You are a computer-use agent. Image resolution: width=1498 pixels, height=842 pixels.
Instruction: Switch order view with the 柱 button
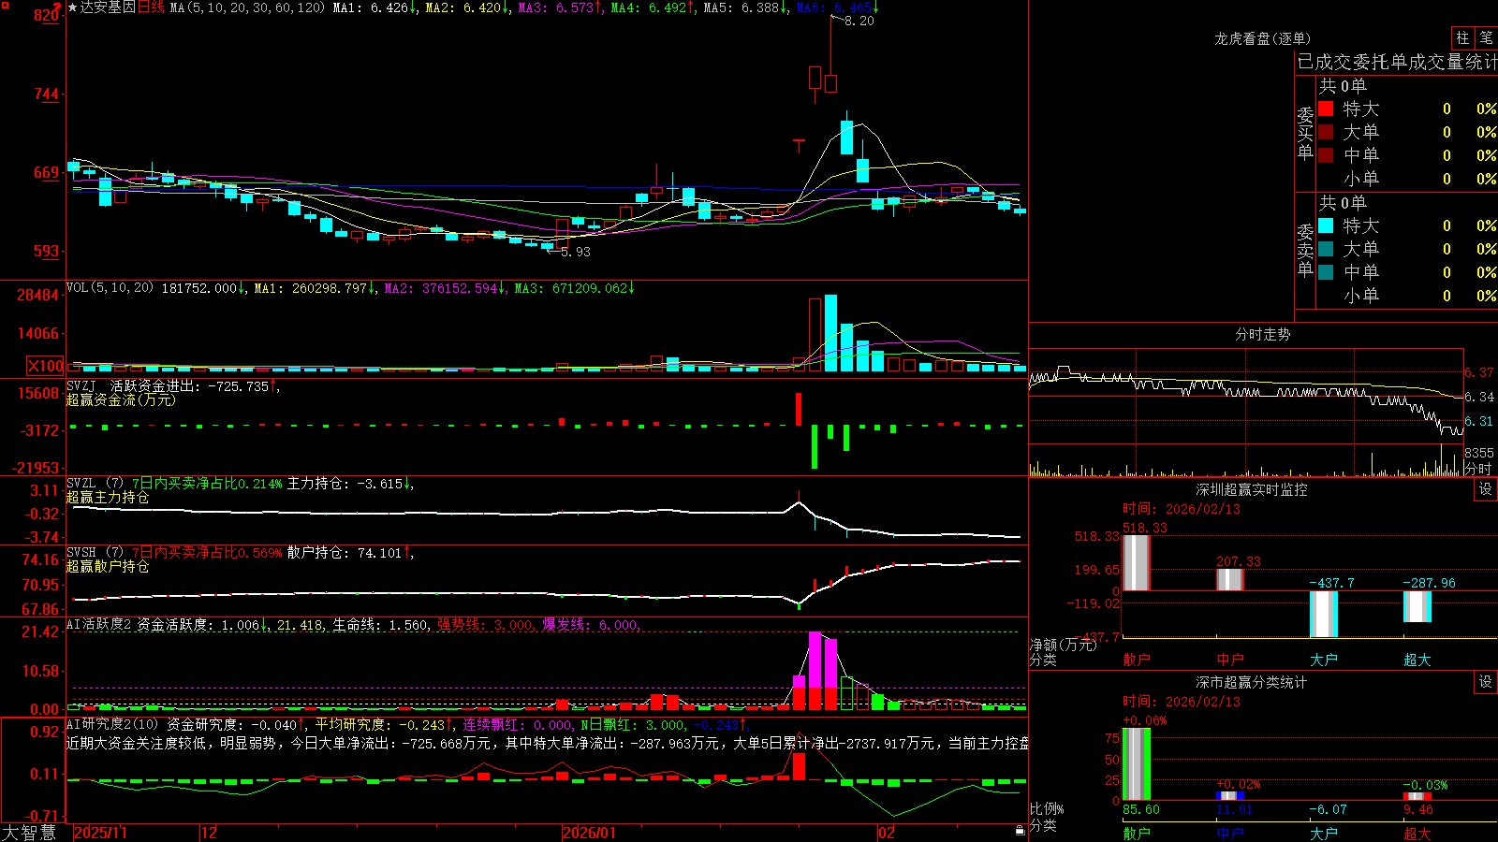tap(1462, 37)
